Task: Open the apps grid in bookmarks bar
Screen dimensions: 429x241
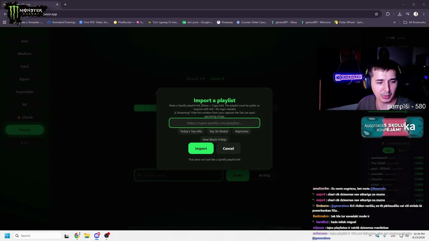Action: pyautogui.click(x=4, y=22)
